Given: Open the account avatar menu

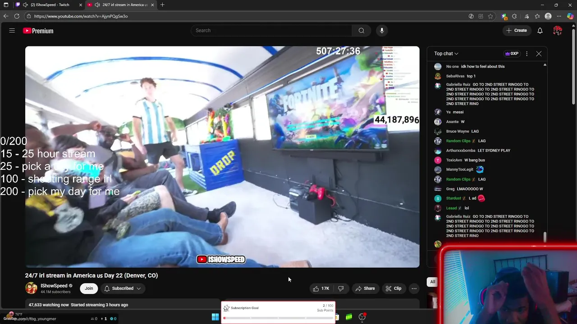Looking at the screenshot, I should pyautogui.click(x=558, y=31).
